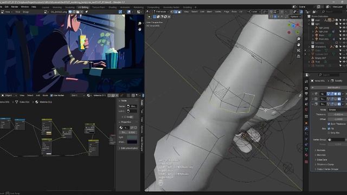Screen dimensions: 347x195
Task: Click the pan hand gizmo in the 3D viewport
Action: pos(299,44)
